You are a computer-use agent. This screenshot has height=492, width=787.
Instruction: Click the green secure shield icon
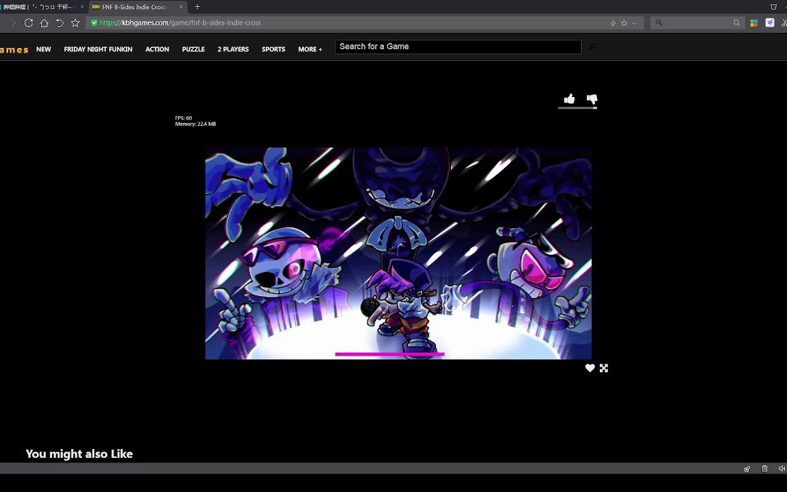[x=94, y=23]
